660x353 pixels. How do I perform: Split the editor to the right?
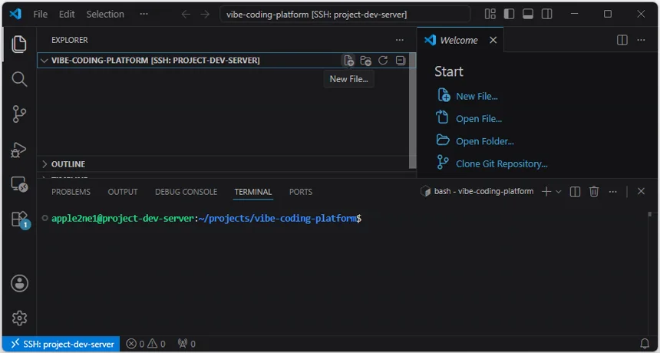[622, 40]
